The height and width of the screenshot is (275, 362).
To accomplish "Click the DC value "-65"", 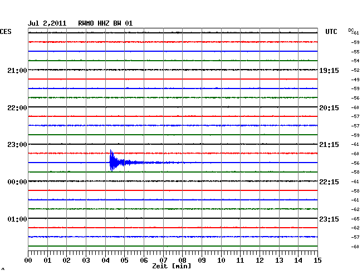I will click(x=355, y=219).
